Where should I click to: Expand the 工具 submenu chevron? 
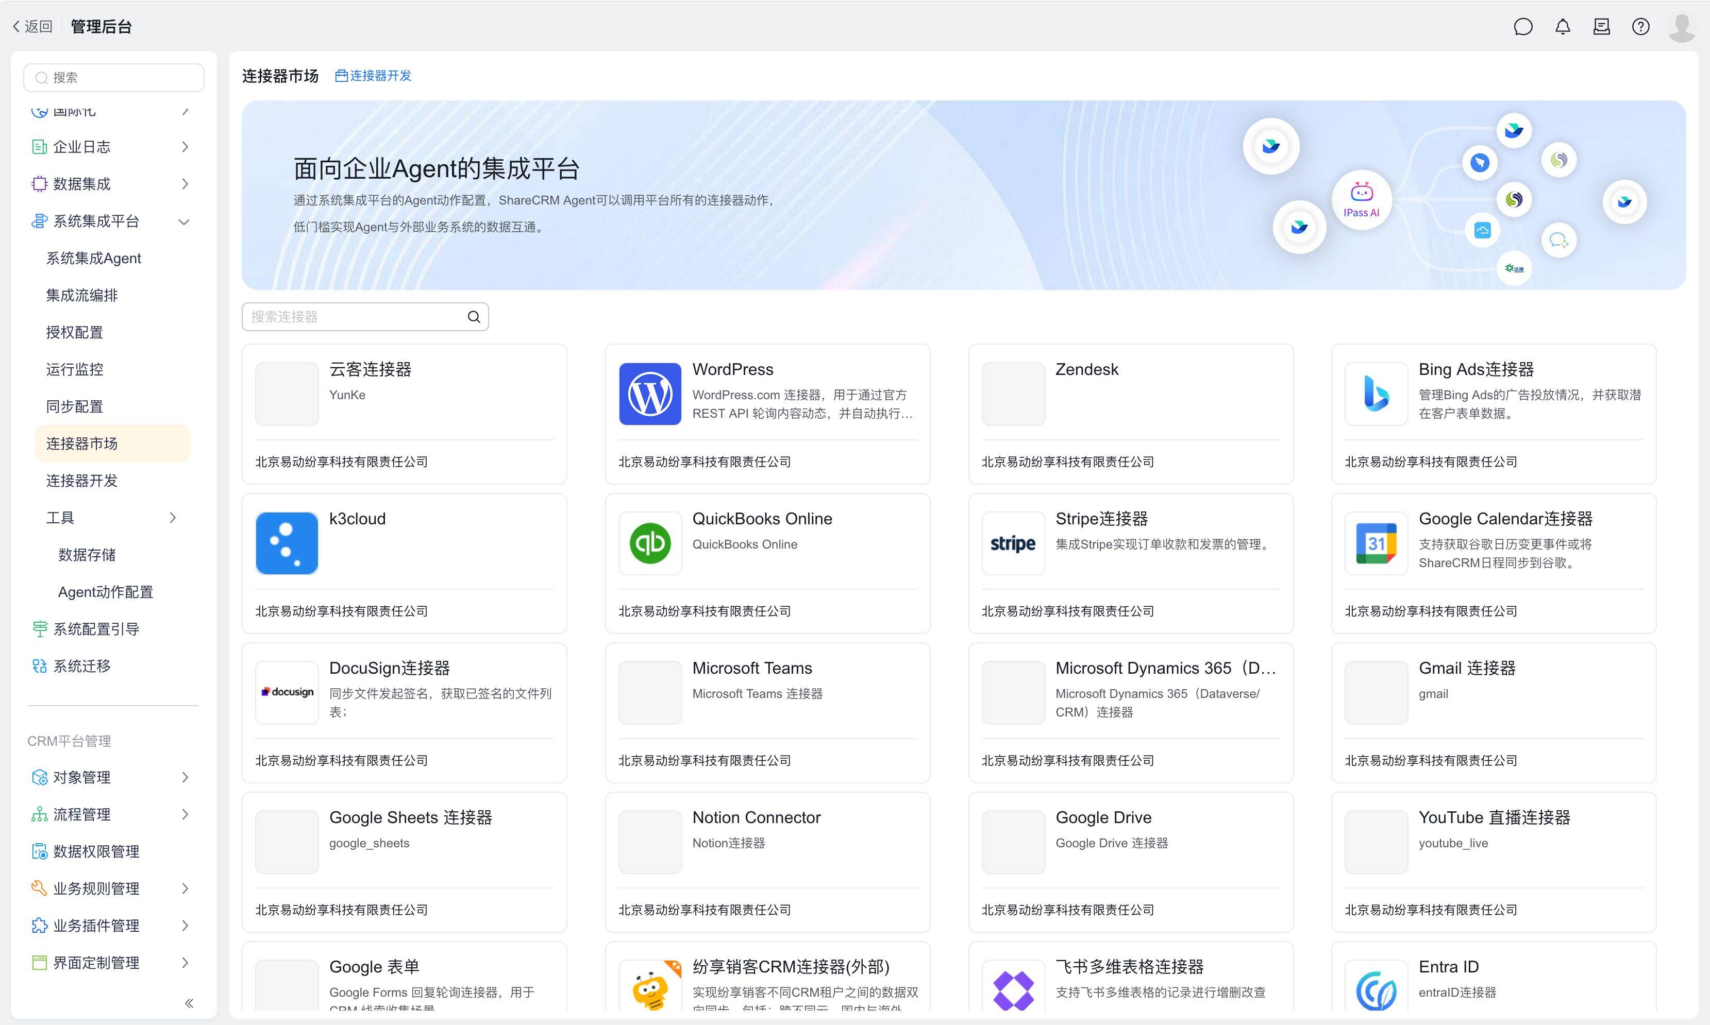coord(173,518)
